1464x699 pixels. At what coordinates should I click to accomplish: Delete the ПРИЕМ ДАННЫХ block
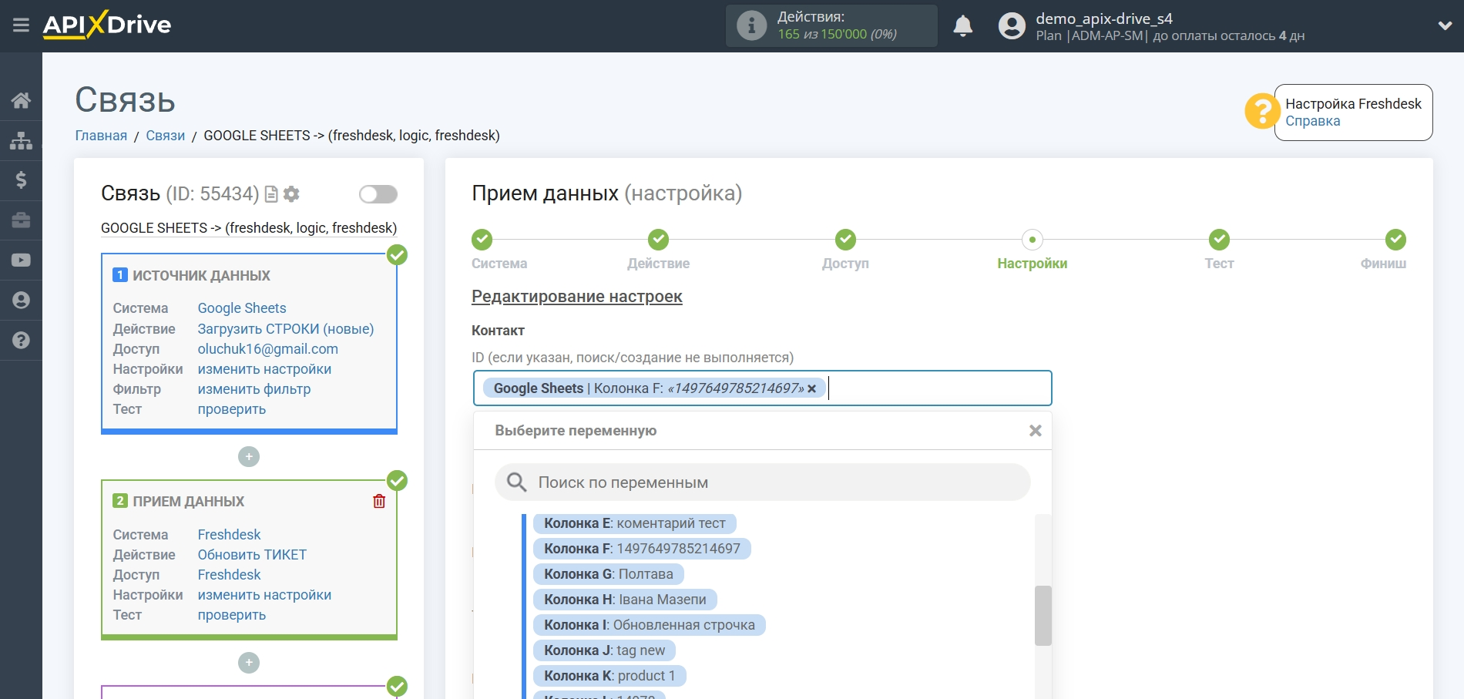point(379,502)
